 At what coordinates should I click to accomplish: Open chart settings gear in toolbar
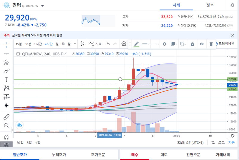click(124, 44)
